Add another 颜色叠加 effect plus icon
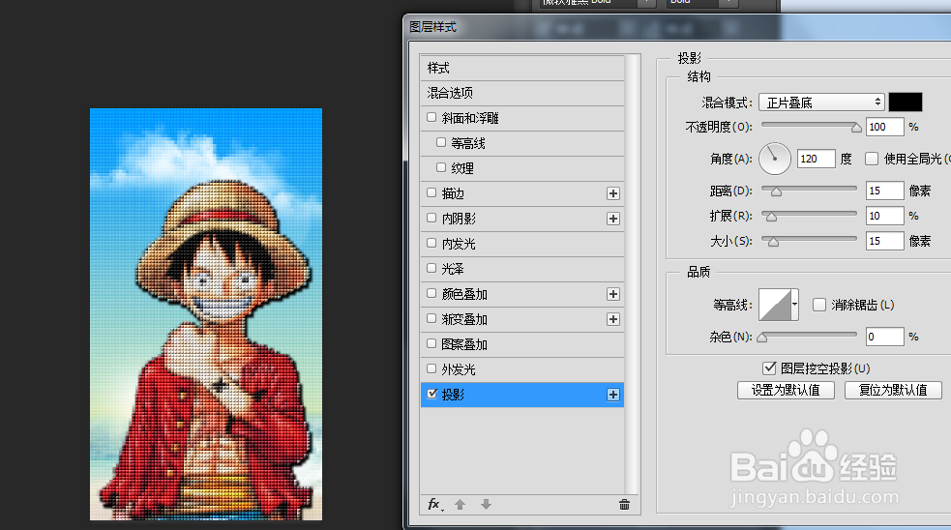951x530 pixels. coord(613,294)
